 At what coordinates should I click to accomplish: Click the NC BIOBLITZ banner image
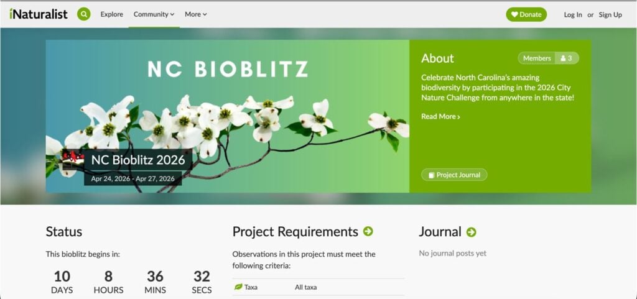pos(228,116)
